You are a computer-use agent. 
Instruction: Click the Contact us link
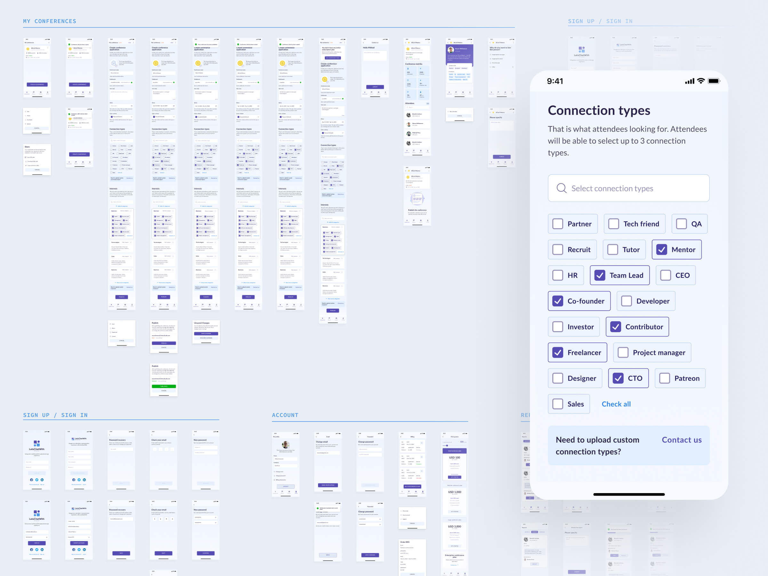click(681, 440)
